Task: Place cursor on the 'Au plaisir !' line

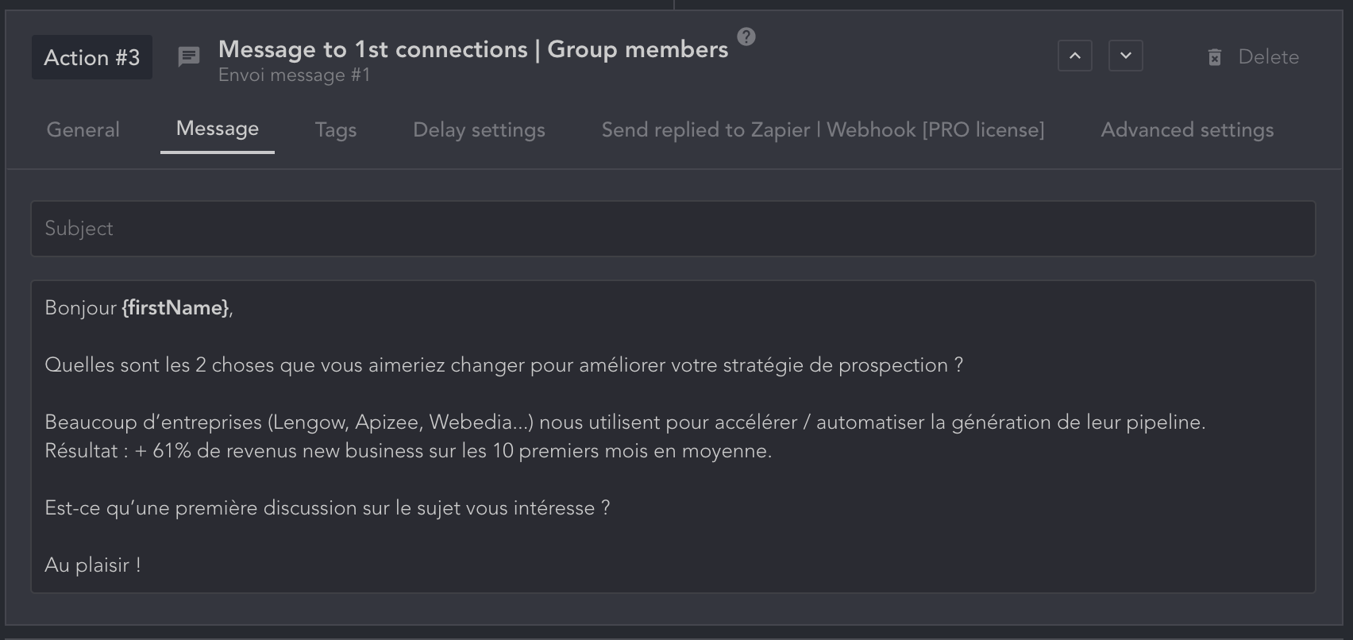Action: [x=93, y=565]
